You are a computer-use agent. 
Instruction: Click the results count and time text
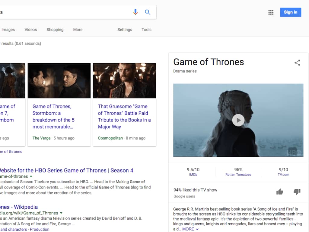(x=21, y=43)
